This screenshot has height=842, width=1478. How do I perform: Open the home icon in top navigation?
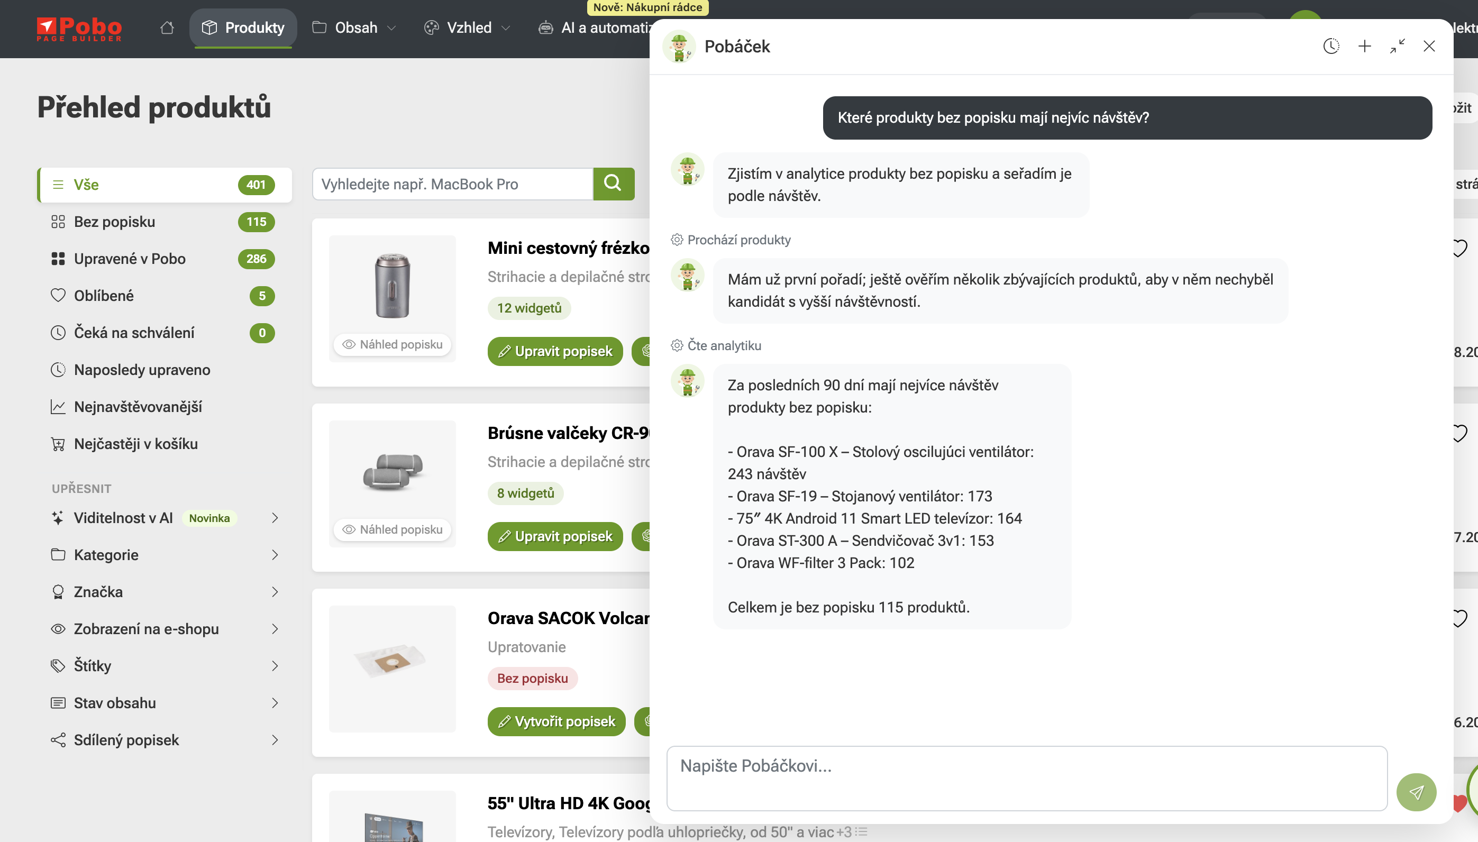point(167,28)
